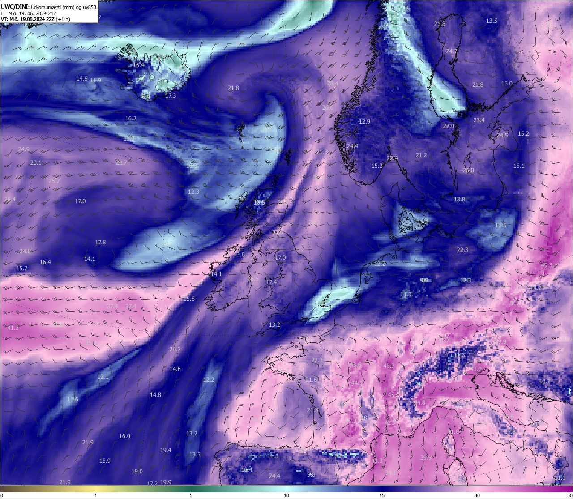Click the 15 tick on the color scale
The image size is (573, 499).
(382, 495)
